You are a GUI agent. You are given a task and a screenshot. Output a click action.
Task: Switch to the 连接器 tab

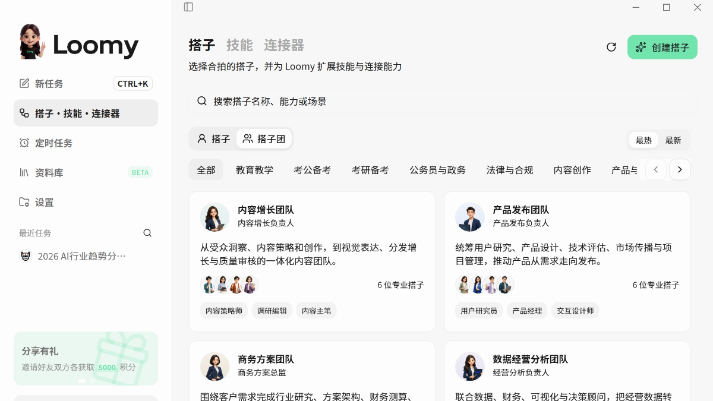click(284, 45)
